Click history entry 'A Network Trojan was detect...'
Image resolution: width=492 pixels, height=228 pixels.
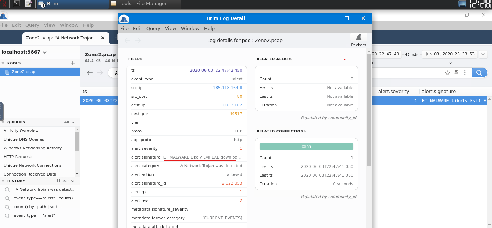45,189
